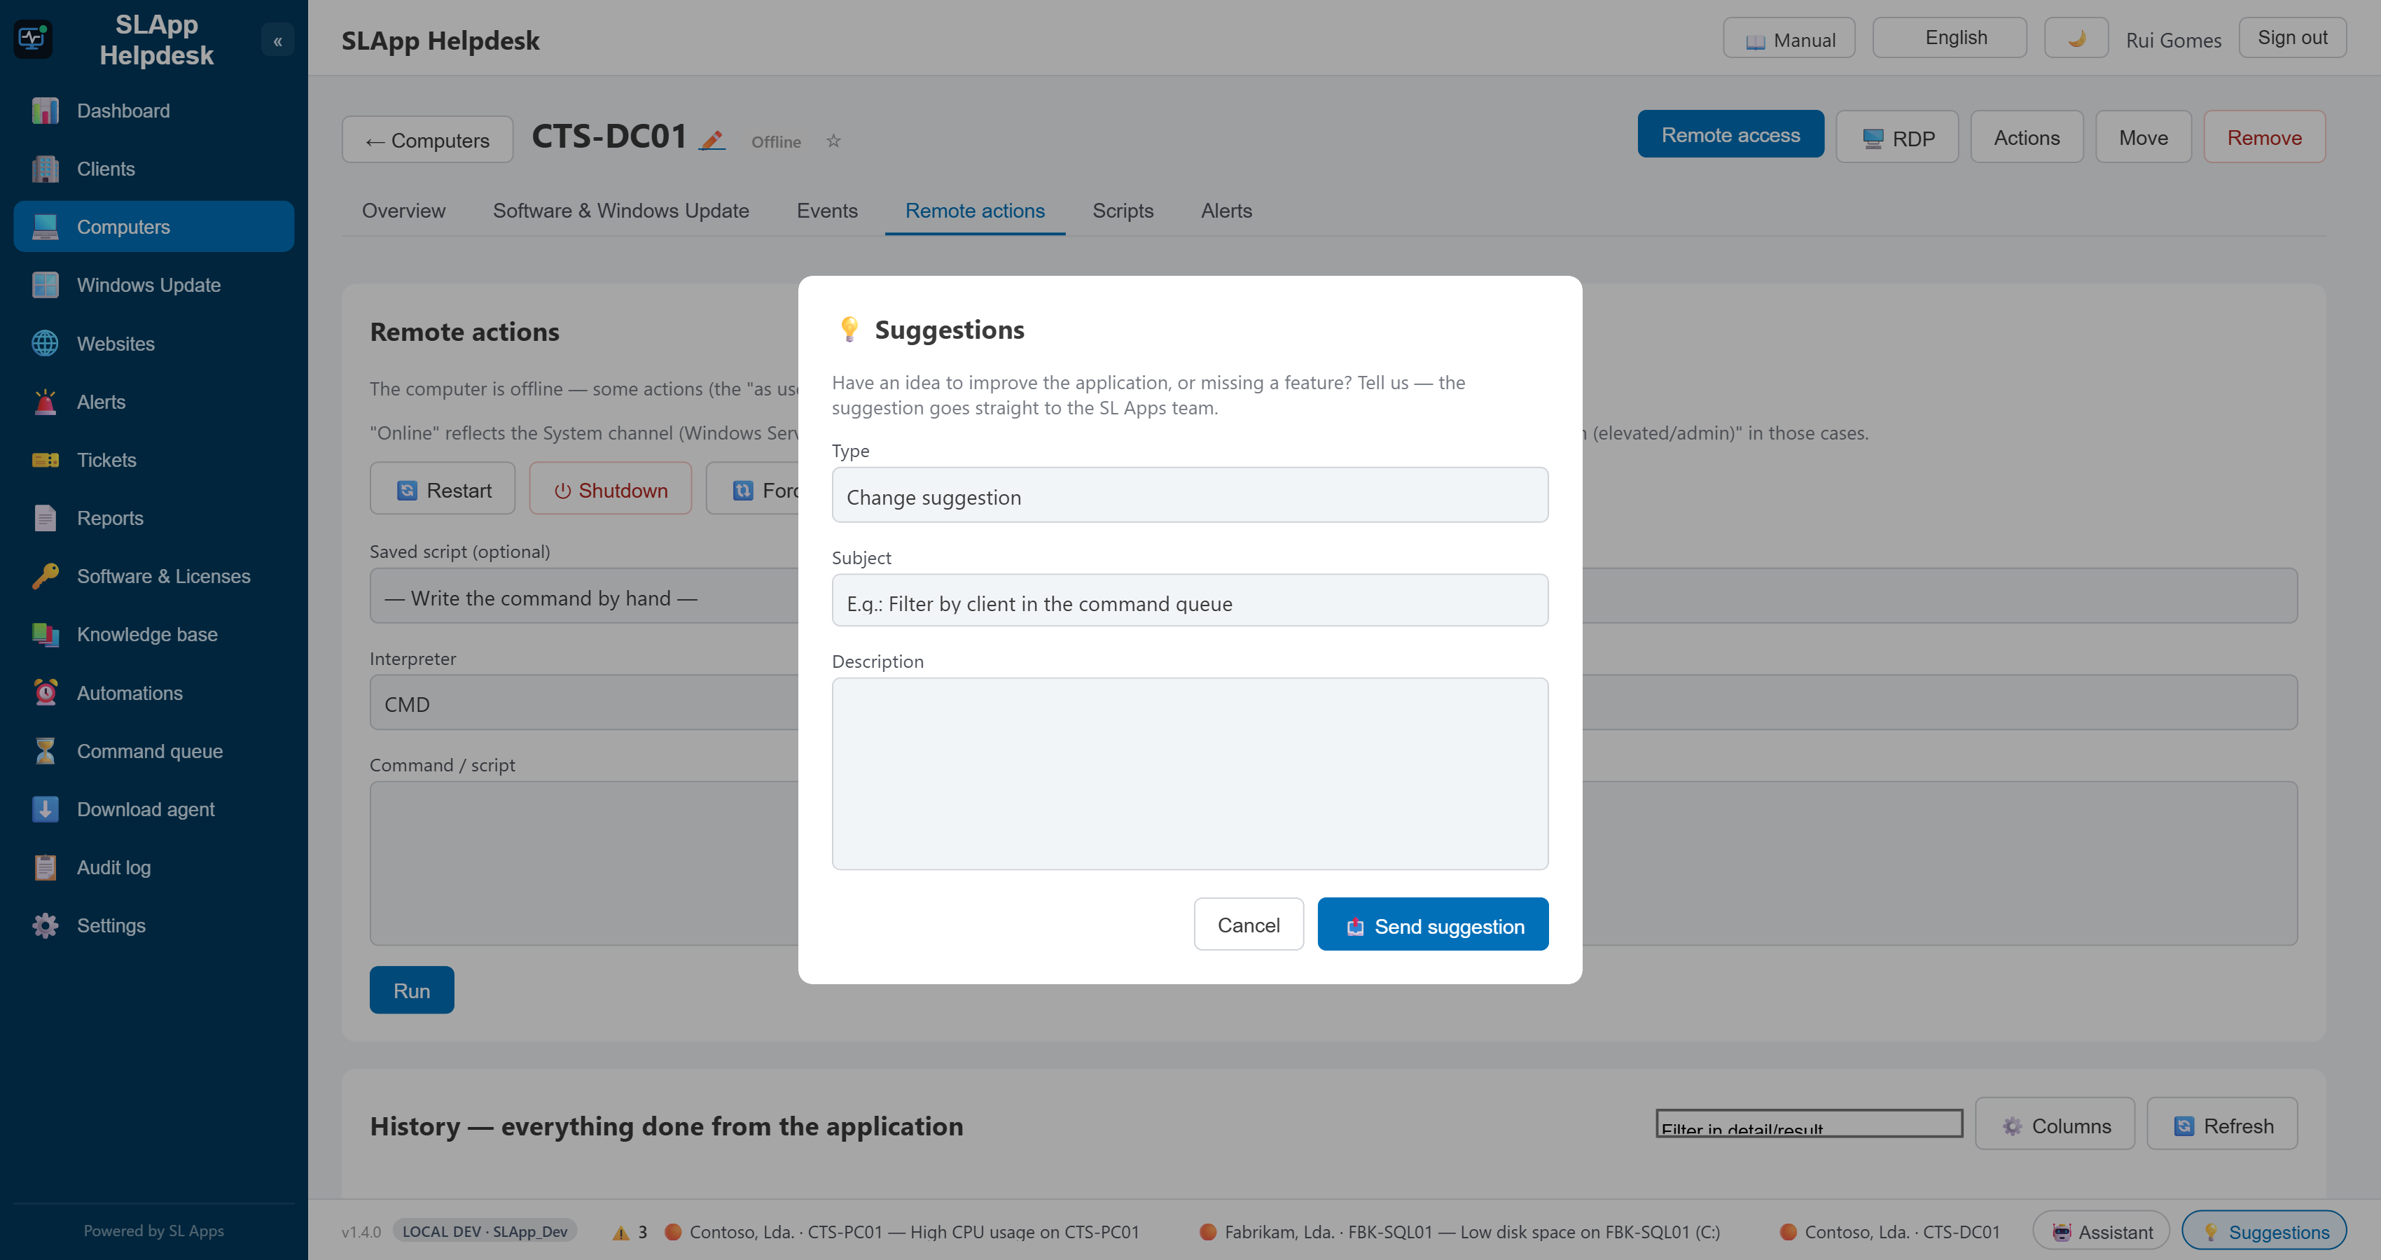Open the Actions menu
2381x1260 pixels.
(x=2026, y=138)
